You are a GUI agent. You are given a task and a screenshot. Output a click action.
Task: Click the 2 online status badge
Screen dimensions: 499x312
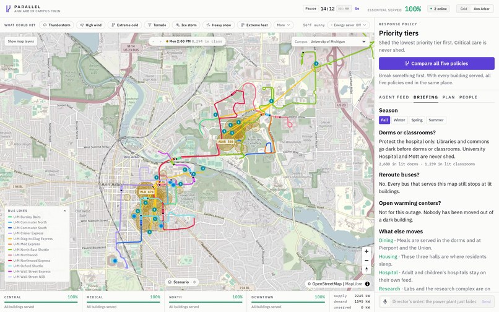(438, 9)
